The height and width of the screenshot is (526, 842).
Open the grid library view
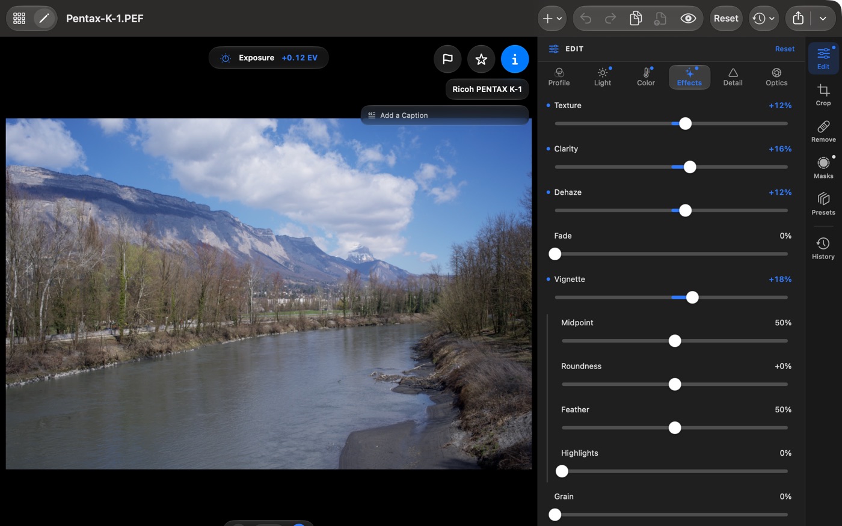(19, 18)
